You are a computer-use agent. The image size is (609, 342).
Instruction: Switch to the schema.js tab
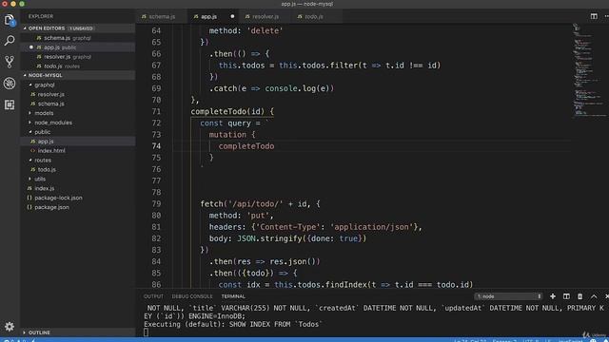coord(162,17)
